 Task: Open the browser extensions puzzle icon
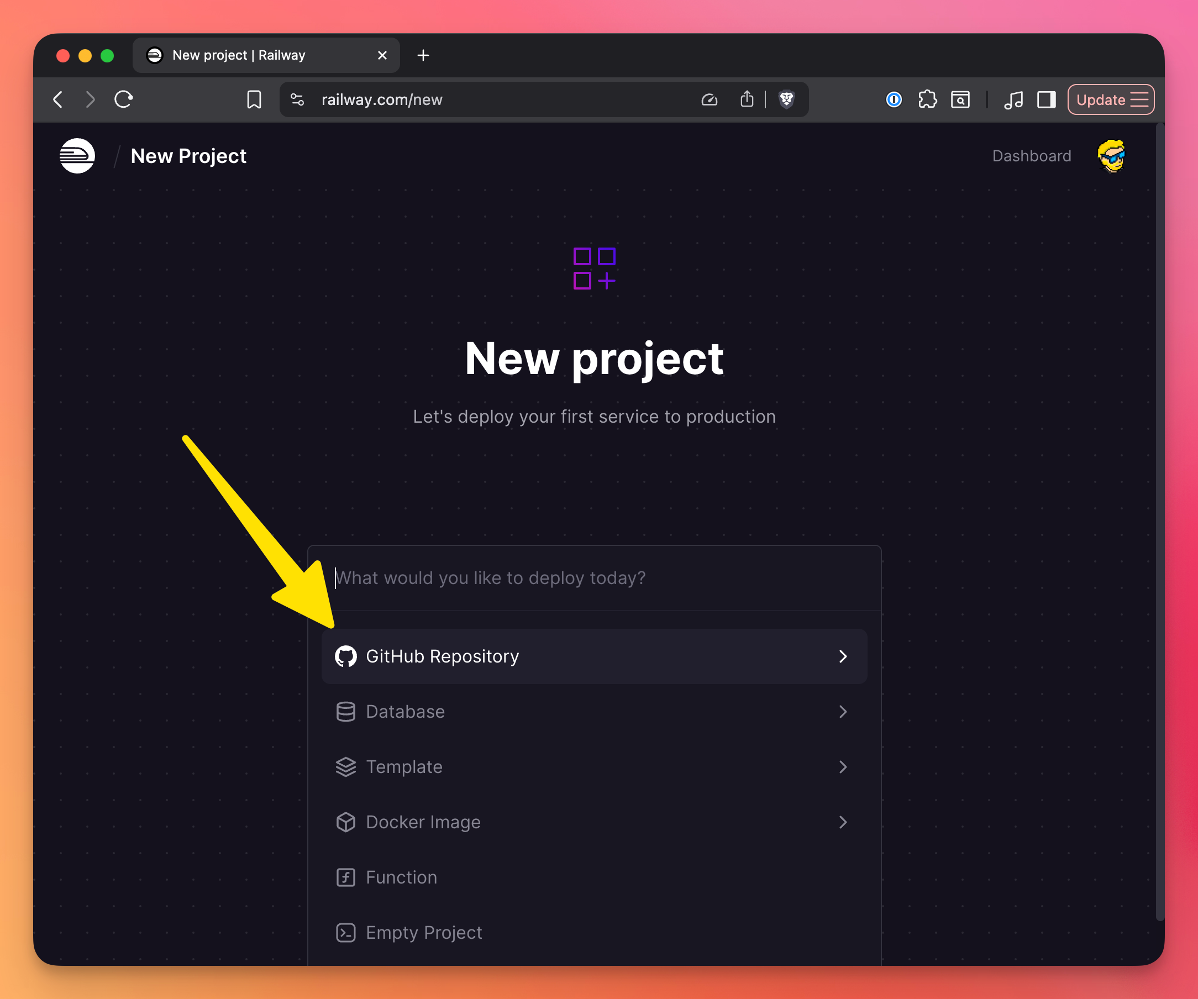click(927, 100)
